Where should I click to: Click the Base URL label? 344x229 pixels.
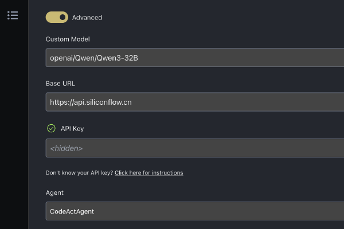60,84
